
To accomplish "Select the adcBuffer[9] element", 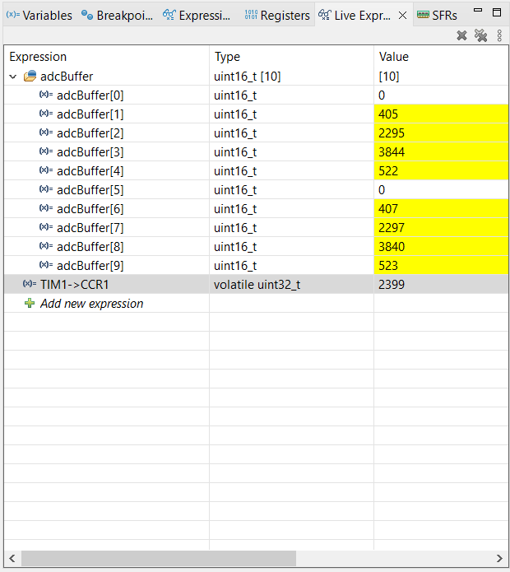I will (256, 266).
